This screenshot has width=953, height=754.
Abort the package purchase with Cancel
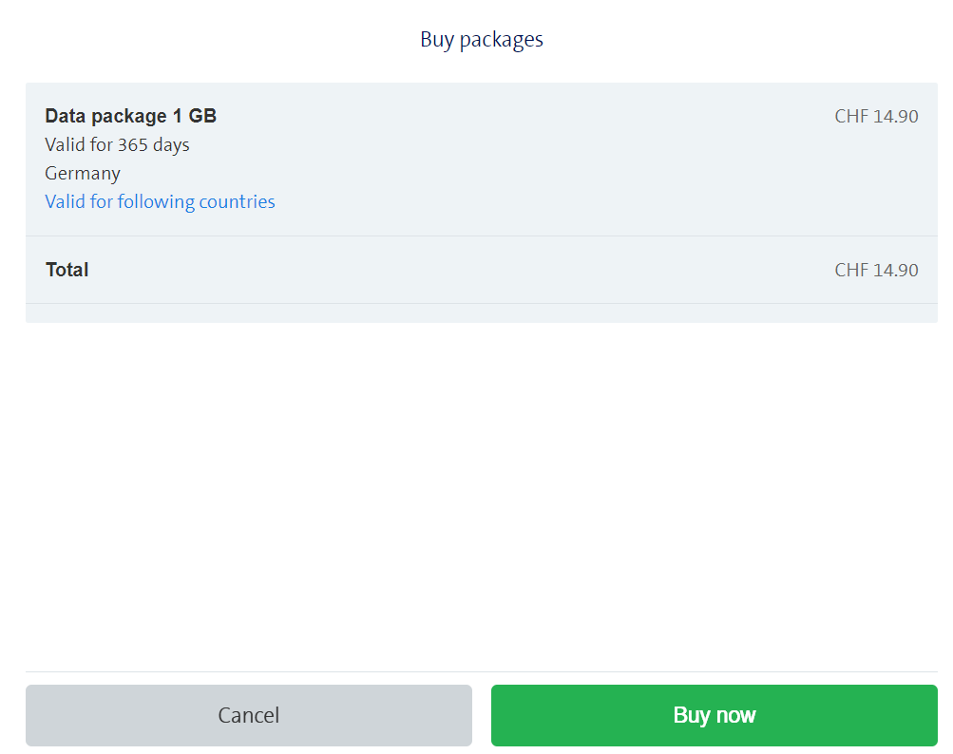click(x=248, y=715)
